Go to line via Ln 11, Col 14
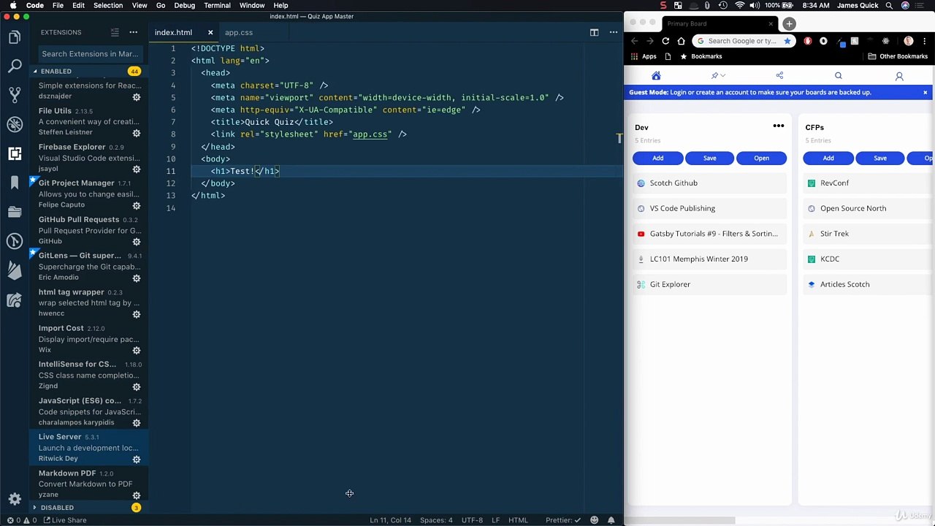The width and height of the screenshot is (935, 526). pos(390,520)
